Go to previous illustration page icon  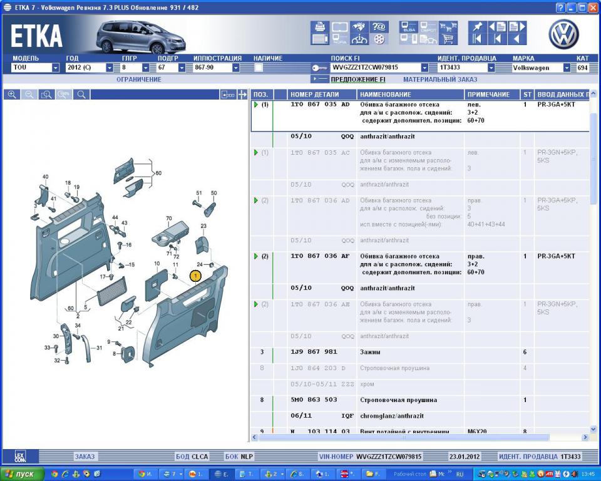(497, 27)
